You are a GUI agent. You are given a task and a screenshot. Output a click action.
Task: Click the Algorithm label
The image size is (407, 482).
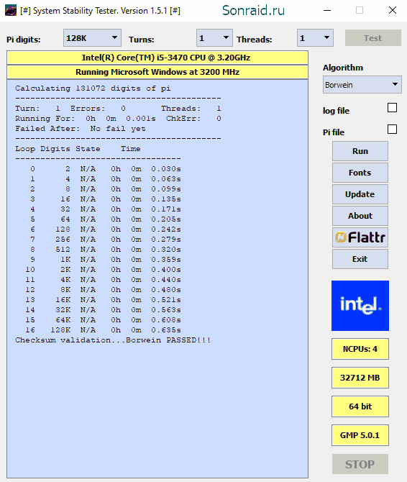343,68
